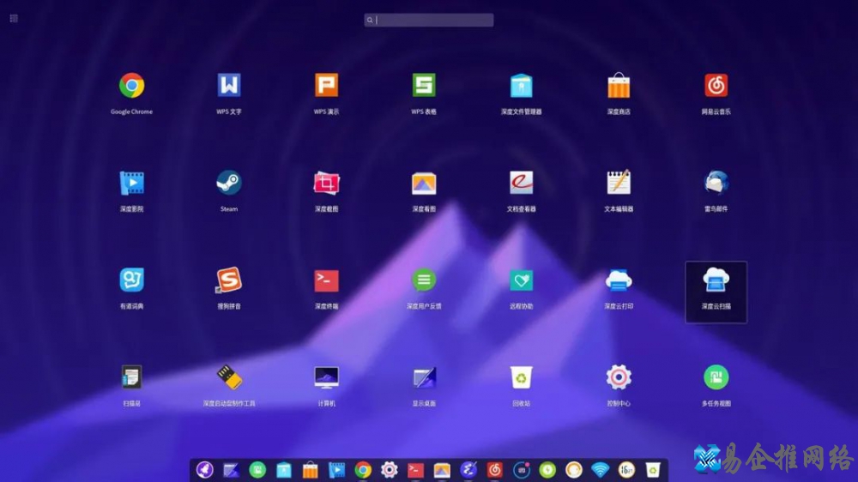This screenshot has height=482, width=858.
Task: Open 深度截图 screenshot tool
Action: pyautogui.click(x=326, y=183)
